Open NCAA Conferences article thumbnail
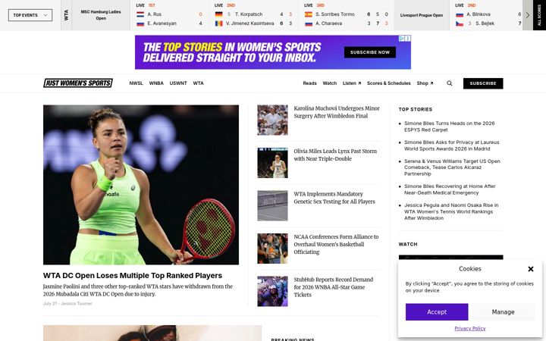Viewport: 546px width, 341px height. (273, 249)
